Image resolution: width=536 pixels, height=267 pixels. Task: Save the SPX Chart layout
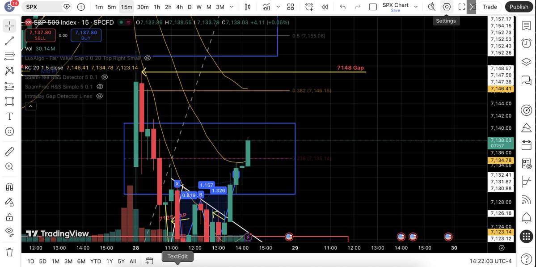pyautogui.click(x=395, y=11)
